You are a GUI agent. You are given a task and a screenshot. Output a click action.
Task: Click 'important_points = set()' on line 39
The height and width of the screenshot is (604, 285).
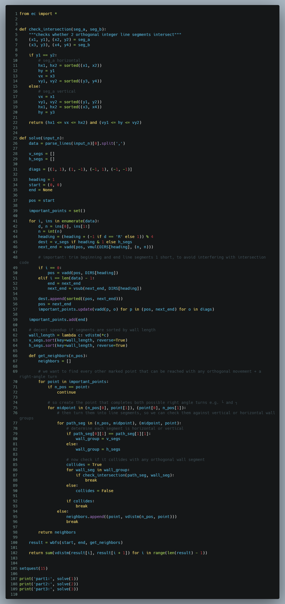point(57,211)
